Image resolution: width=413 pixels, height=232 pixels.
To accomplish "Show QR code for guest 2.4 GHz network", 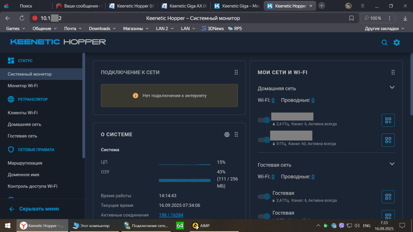I will click(388, 197).
